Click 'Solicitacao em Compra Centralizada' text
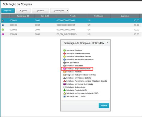Image resolution: width=142 pixels, height=117 pixels. click(x=80, y=84)
